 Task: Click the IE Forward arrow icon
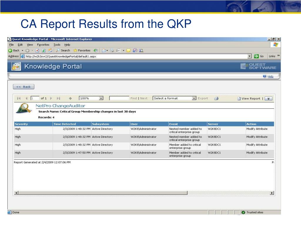pos(27,50)
